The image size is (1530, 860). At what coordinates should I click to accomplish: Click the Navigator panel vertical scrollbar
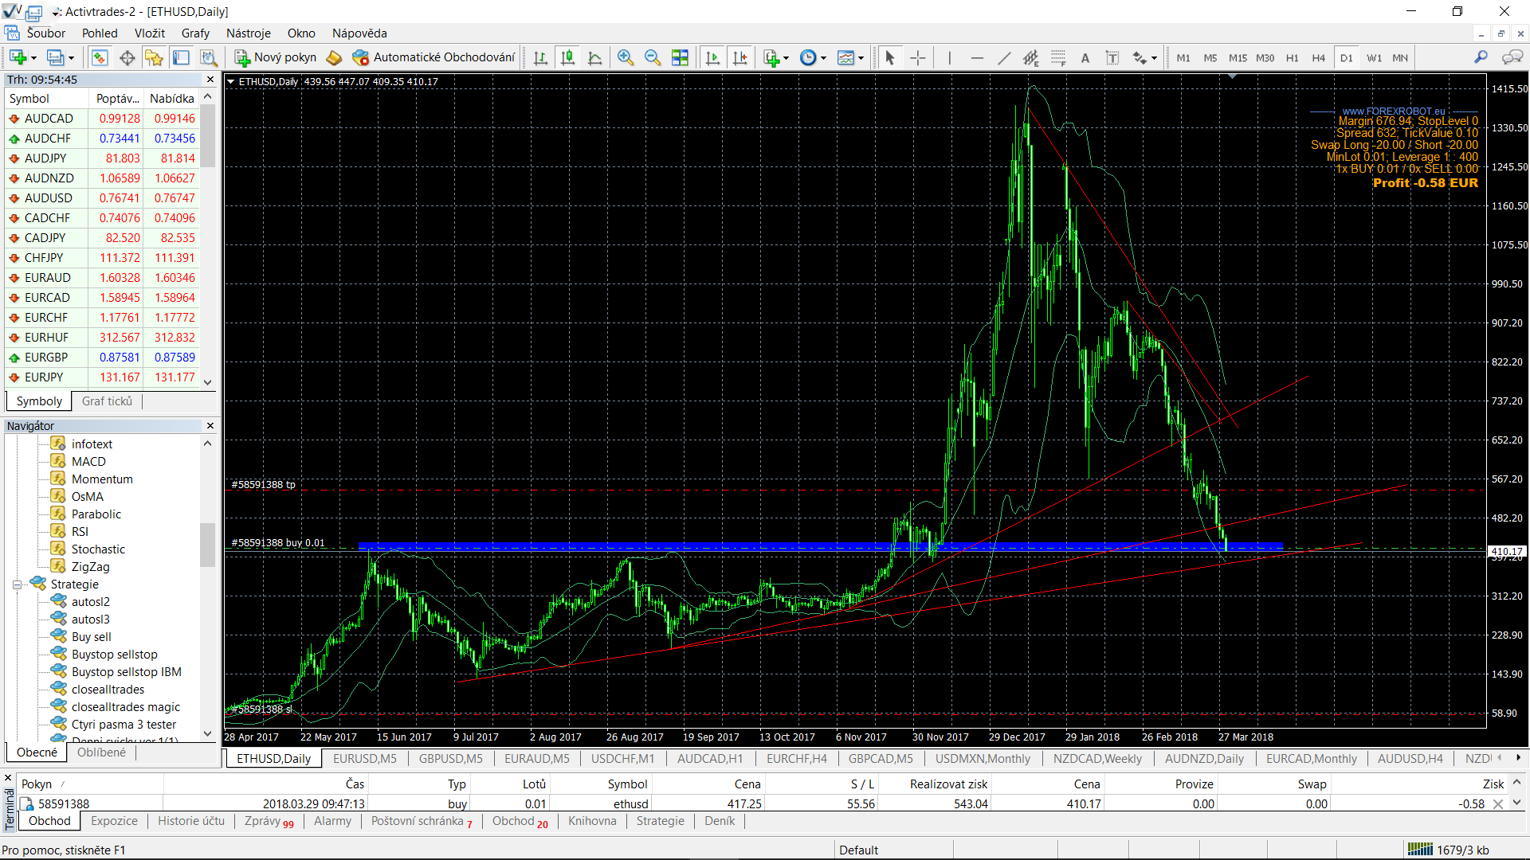[208, 545]
